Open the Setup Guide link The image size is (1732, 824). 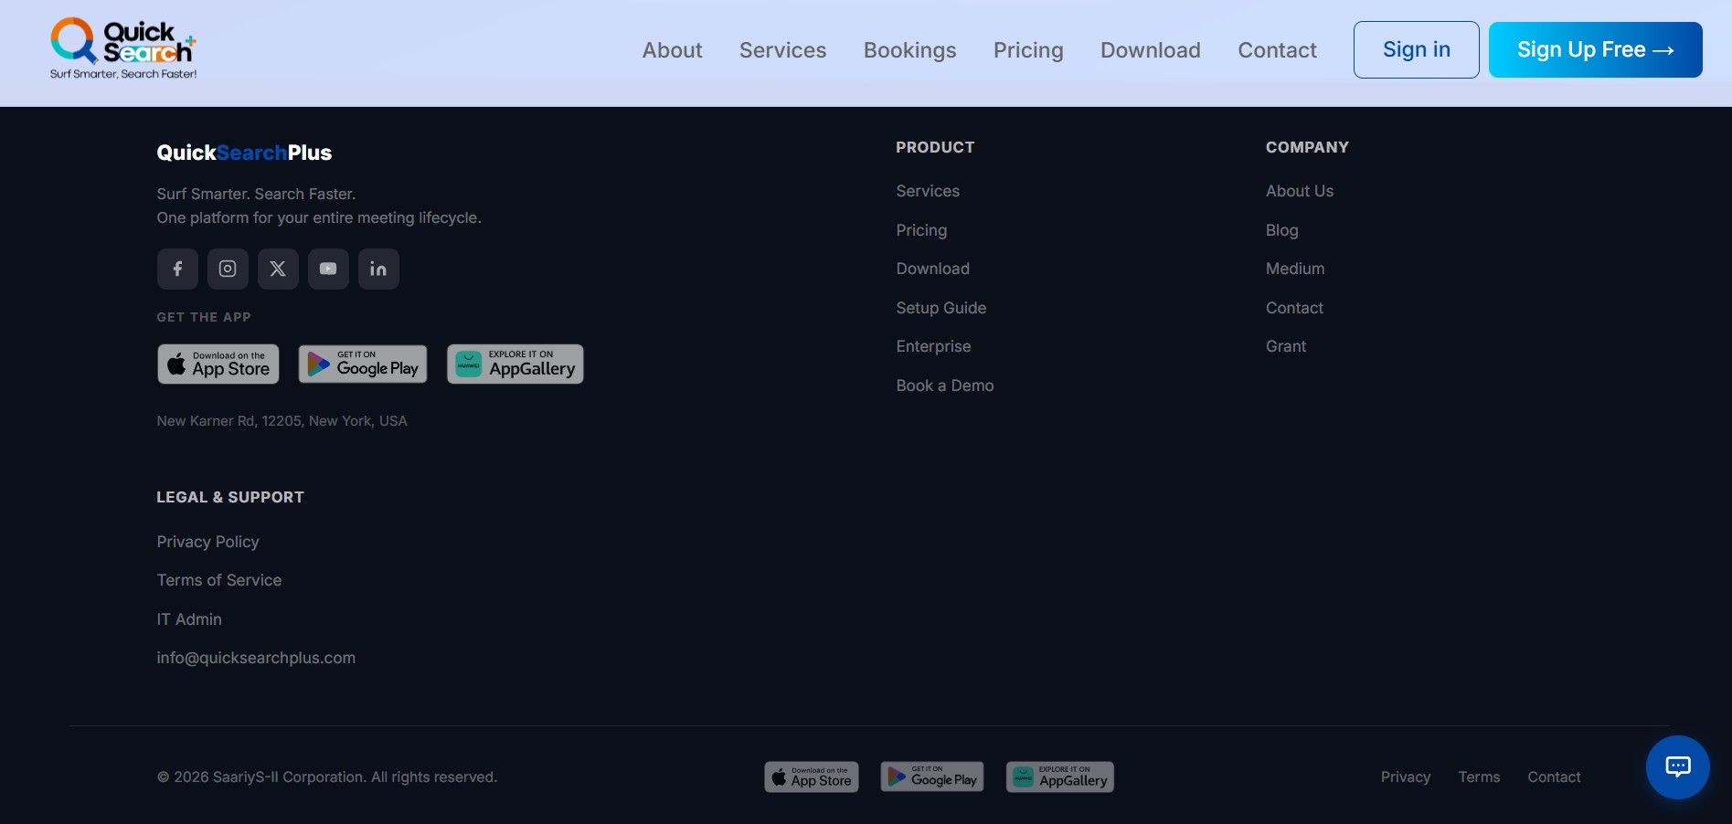click(x=940, y=308)
